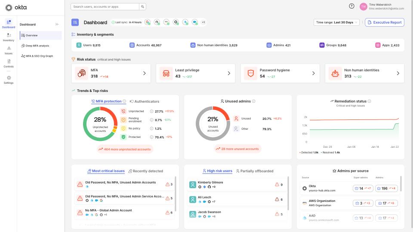Switch to the Most critical issues tab

click(x=106, y=171)
